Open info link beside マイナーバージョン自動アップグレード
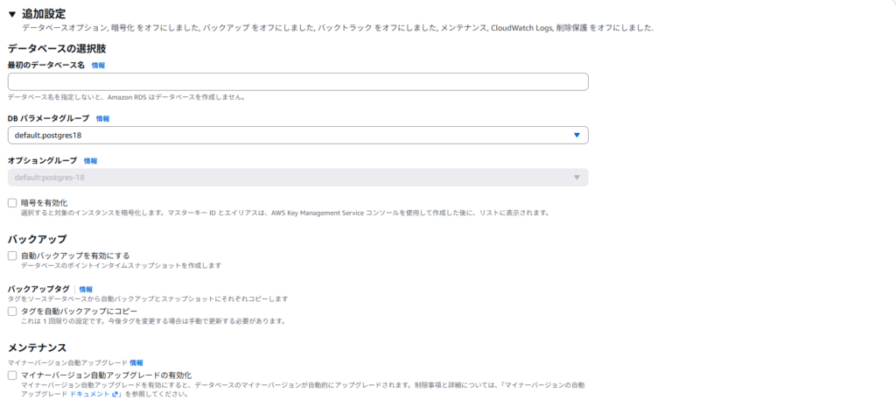 (136, 362)
